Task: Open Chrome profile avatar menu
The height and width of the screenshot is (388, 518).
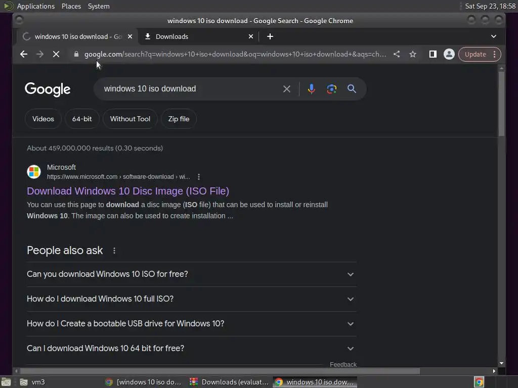Action: pos(449,54)
